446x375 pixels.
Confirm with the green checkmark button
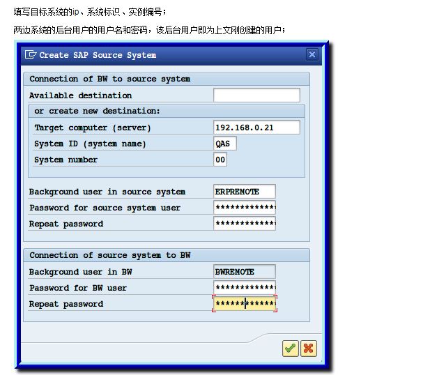290,349
